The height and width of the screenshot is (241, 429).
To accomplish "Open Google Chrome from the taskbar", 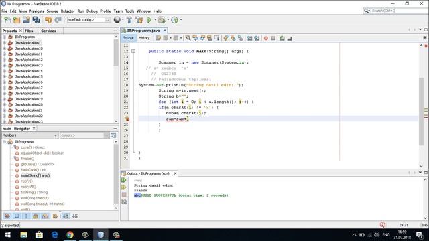I will (70, 235).
